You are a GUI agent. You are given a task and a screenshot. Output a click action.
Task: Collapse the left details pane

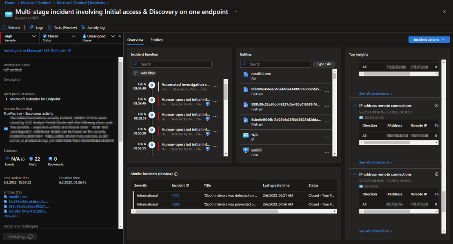click(x=120, y=36)
